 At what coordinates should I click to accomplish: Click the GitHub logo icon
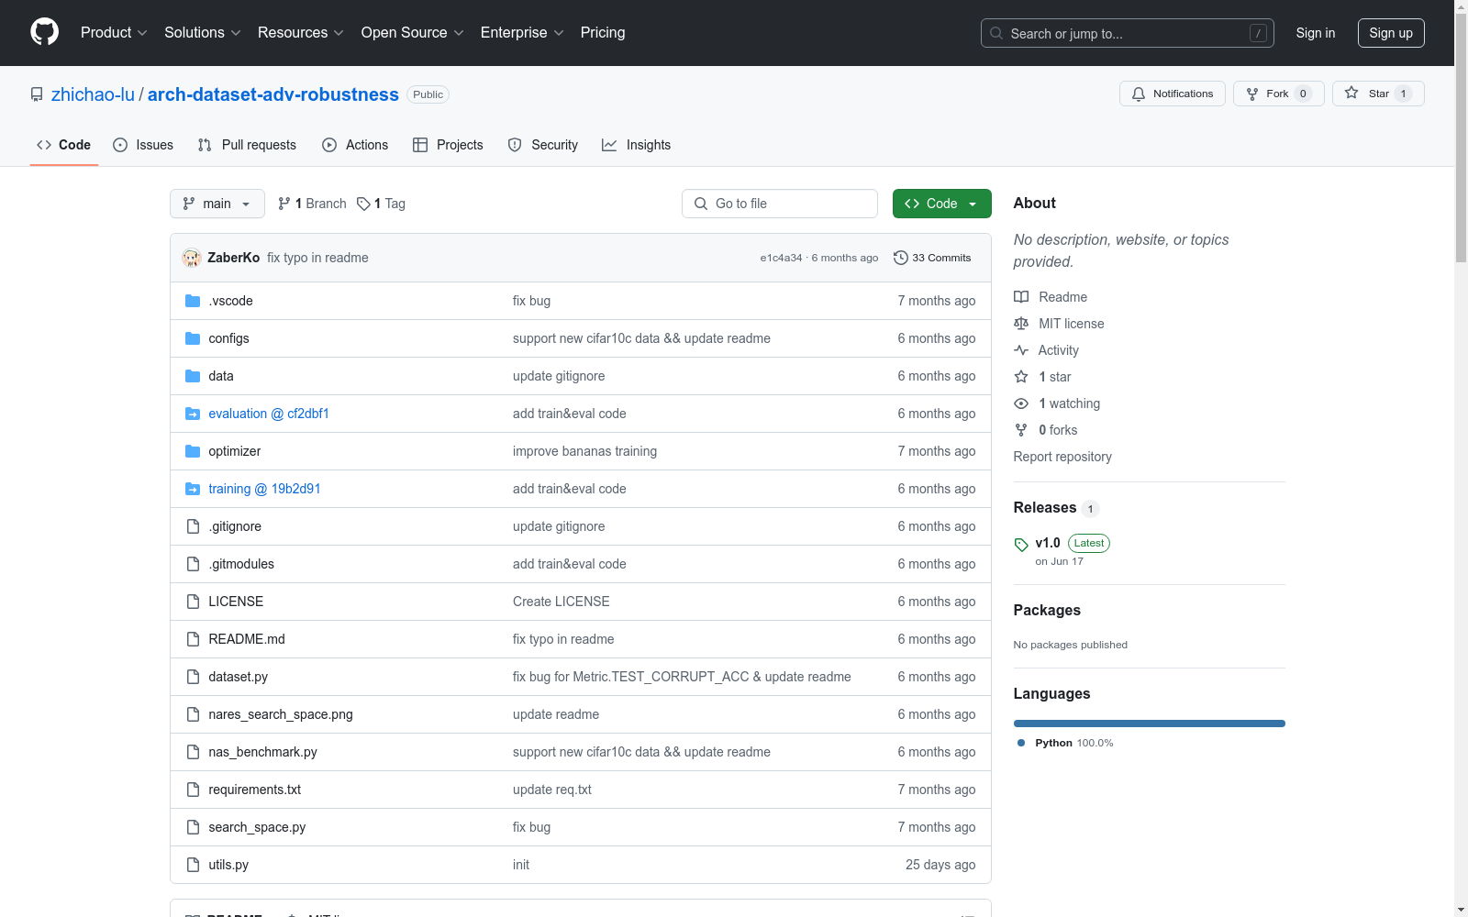44,32
